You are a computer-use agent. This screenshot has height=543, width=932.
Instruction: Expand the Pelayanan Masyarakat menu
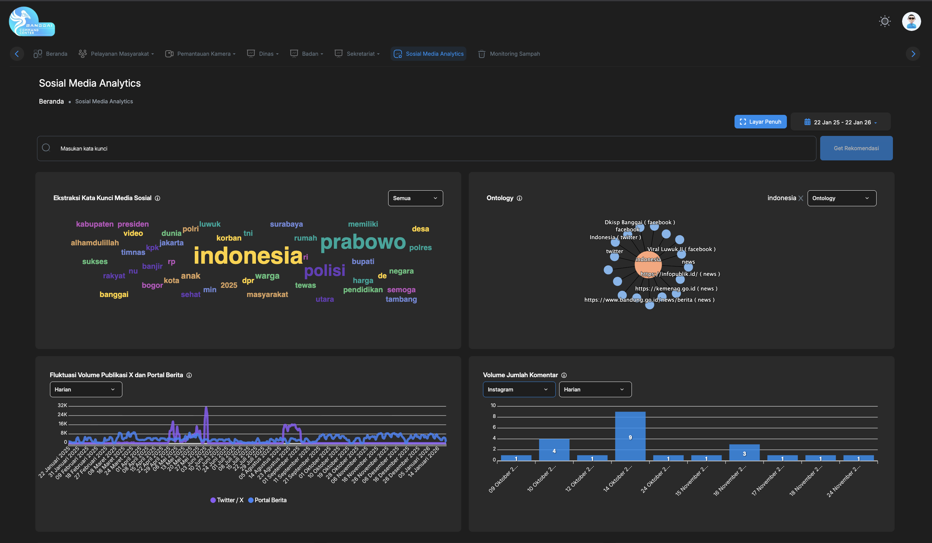tap(117, 54)
